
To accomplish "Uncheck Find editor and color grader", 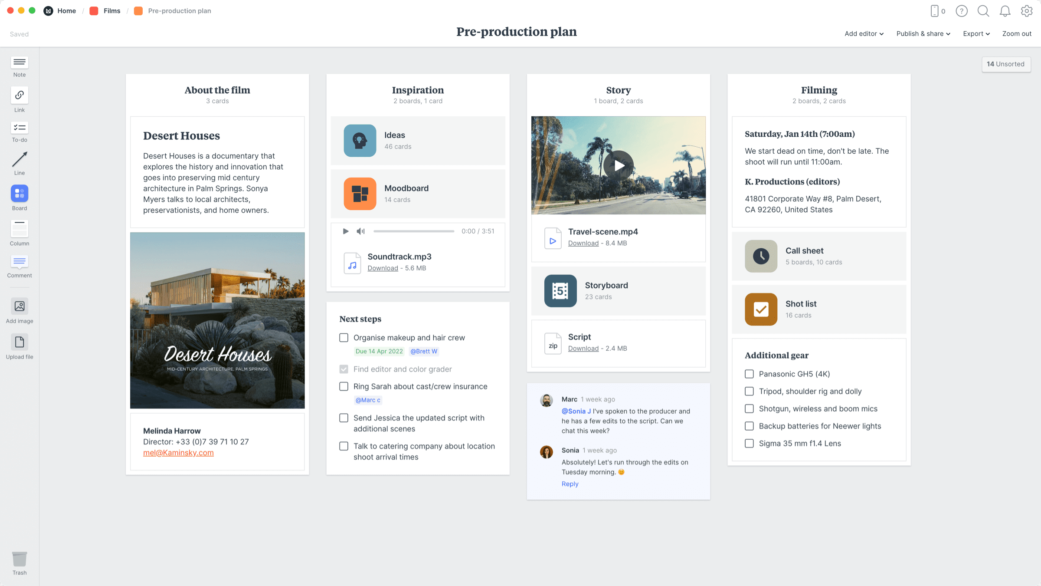I will (344, 369).
